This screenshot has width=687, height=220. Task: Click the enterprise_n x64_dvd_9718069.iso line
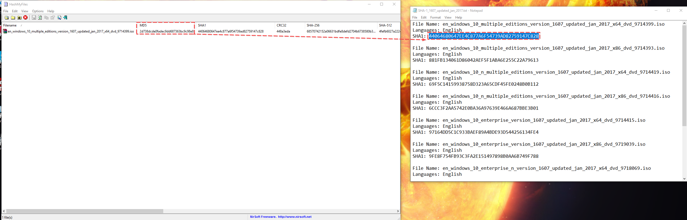[x=532, y=168]
